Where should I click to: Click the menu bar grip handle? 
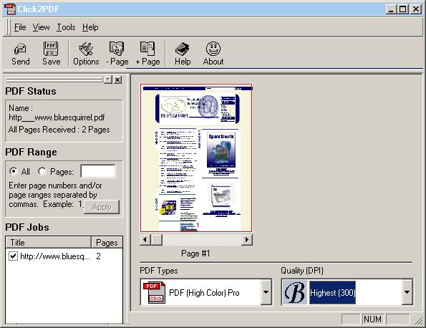click(x=8, y=27)
